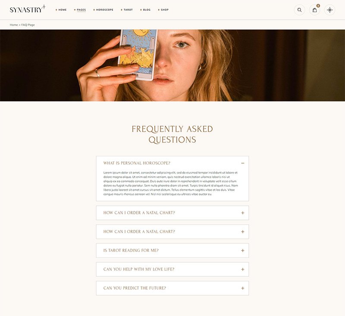
Task: Open the Tarot menu item
Action: click(x=127, y=10)
